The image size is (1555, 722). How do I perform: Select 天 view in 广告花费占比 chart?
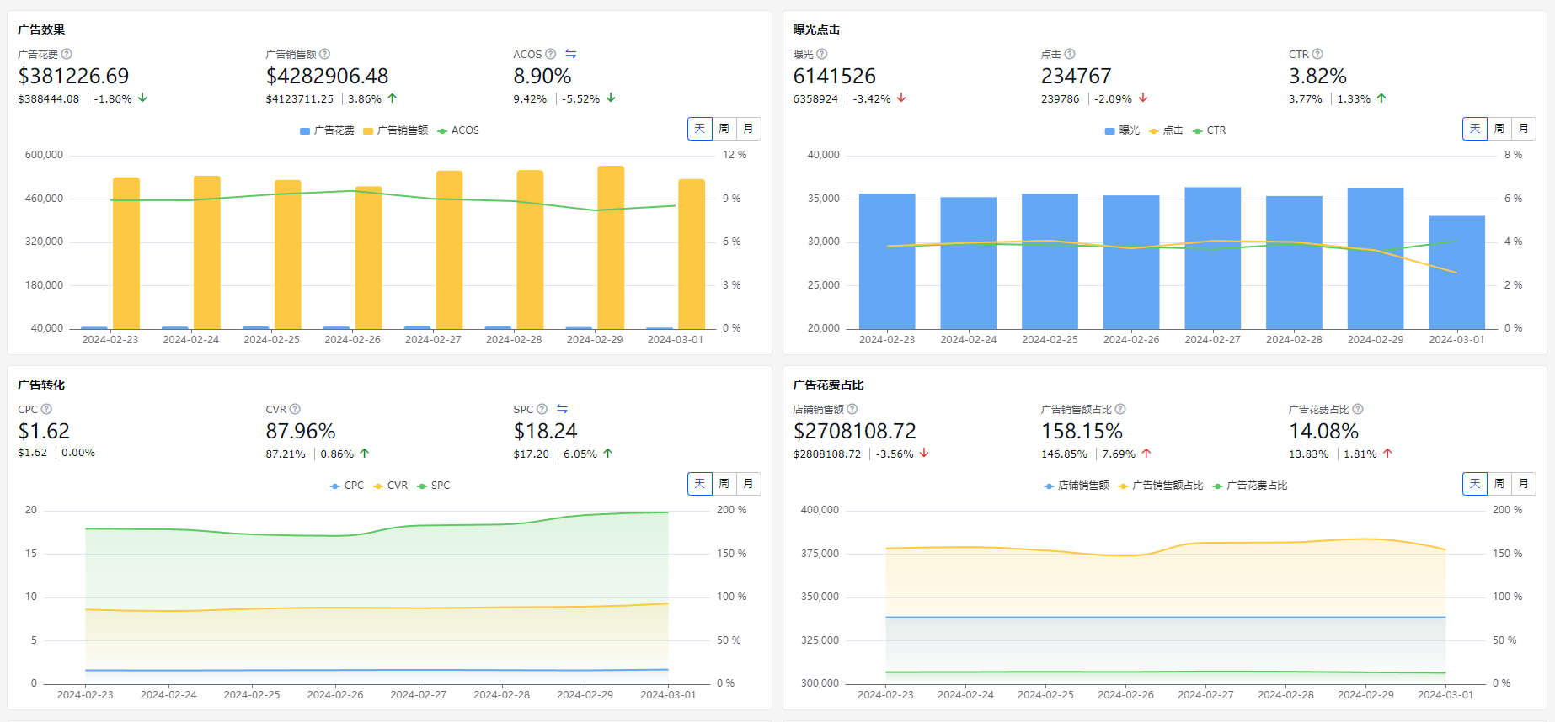click(x=1475, y=484)
